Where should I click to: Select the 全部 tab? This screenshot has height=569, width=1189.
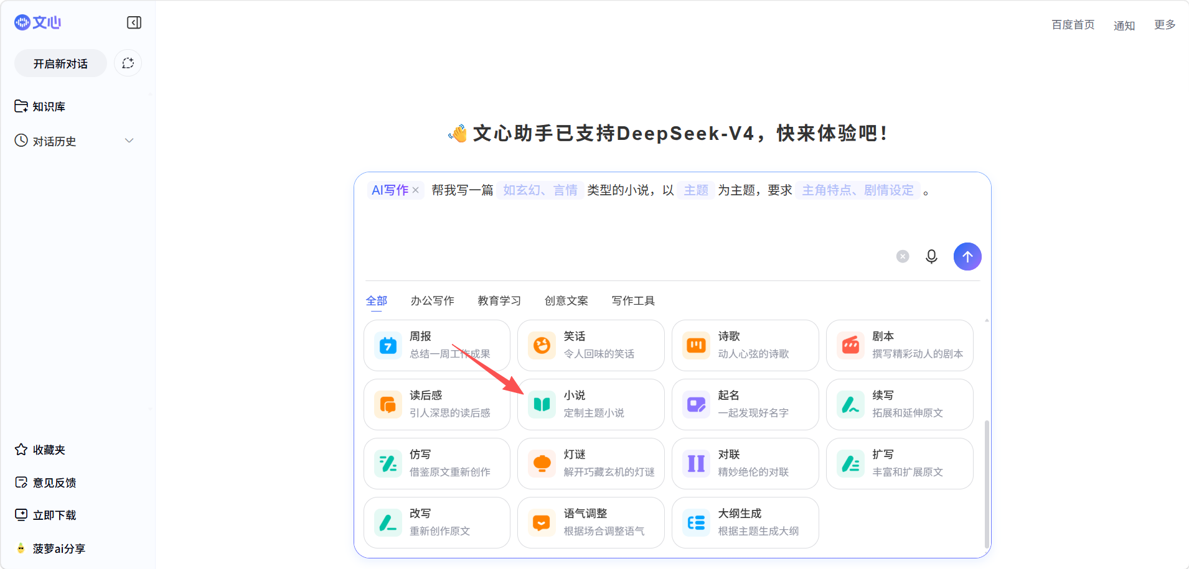click(377, 301)
